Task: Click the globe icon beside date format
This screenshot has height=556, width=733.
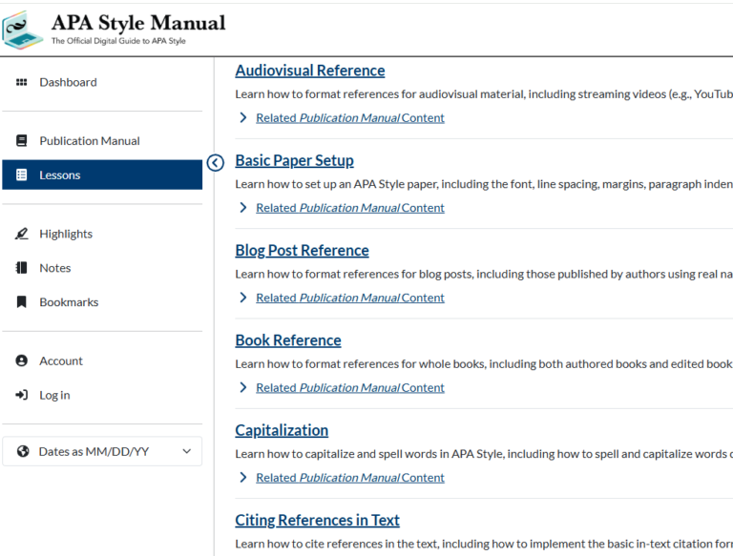Action: tap(23, 452)
